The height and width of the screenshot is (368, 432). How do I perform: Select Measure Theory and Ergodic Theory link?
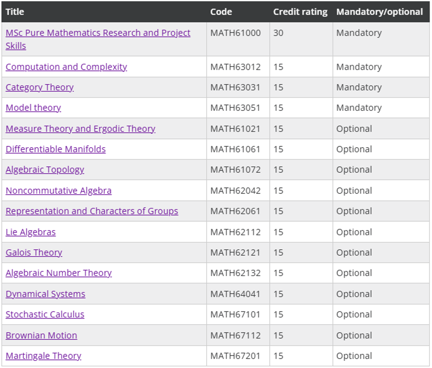coord(80,129)
